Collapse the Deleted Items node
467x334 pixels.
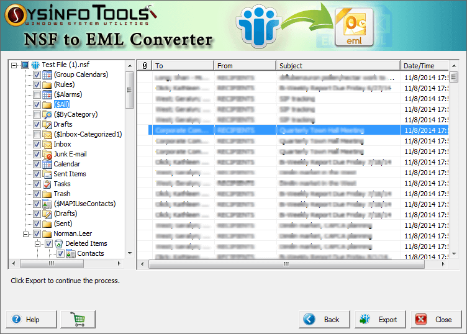(37, 244)
